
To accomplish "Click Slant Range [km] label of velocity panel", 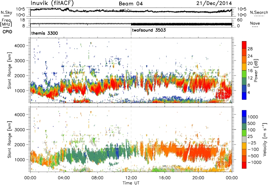I will 9,139.
